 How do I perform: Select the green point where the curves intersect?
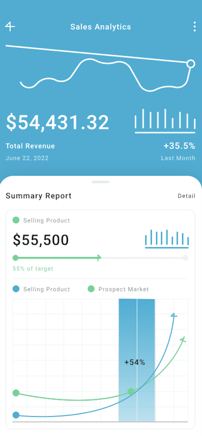tap(131, 391)
